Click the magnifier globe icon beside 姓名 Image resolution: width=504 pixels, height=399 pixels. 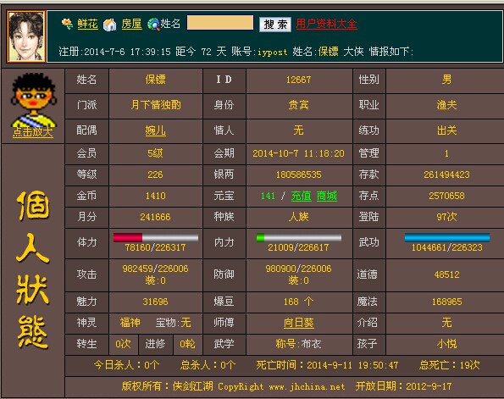153,24
